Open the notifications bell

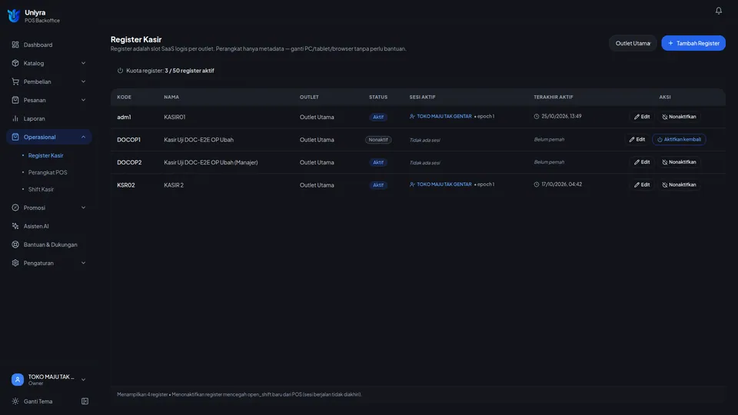pos(718,10)
